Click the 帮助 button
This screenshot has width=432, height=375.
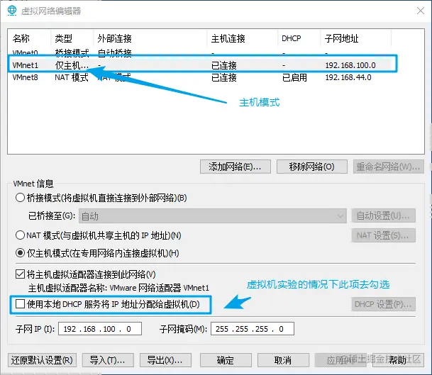click(398, 360)
